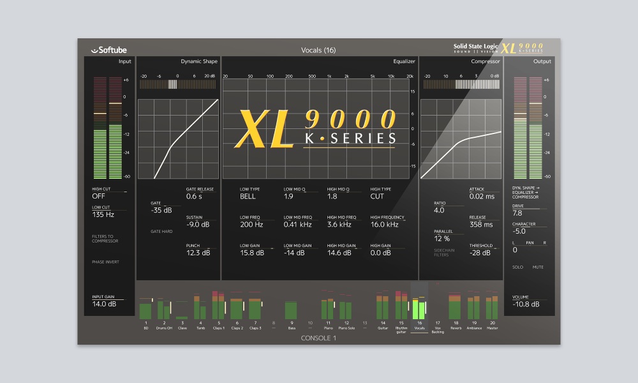Viewport: 638px width, 383px height.
Task: Enable Gate Hard mode
Action: 161,231
